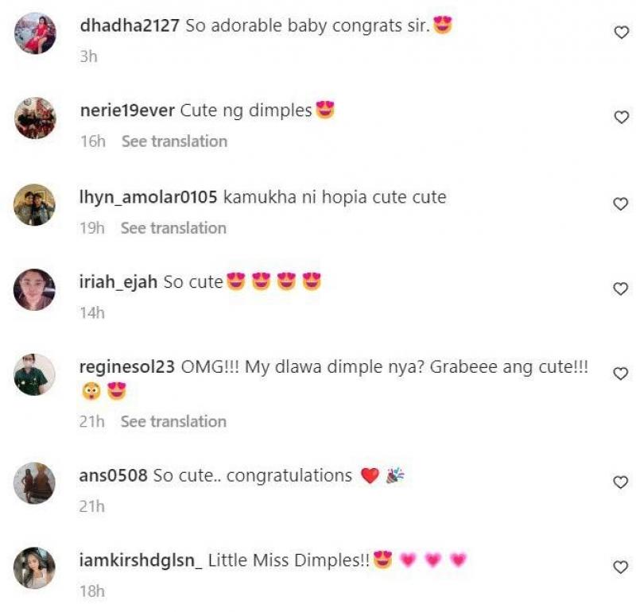The width and height of the screenshot is (636, 612).
Task: Click the iamkirshdglsn_ username
Action: 141,560
